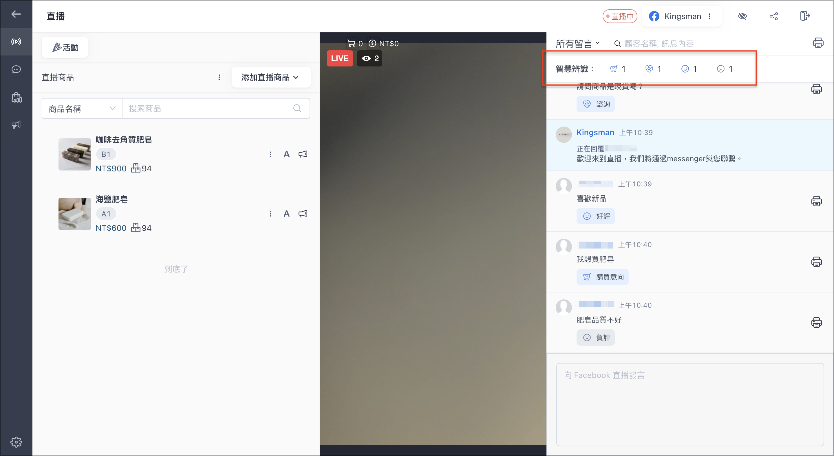834x456 pixels.
Task: Open the chat messages sidebar icon
Action: click(16, 69)
